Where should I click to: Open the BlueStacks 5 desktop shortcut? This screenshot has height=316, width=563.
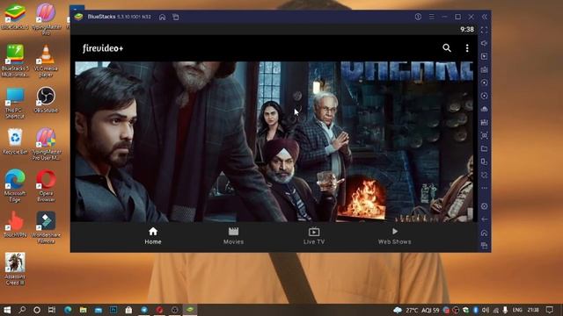15,16
